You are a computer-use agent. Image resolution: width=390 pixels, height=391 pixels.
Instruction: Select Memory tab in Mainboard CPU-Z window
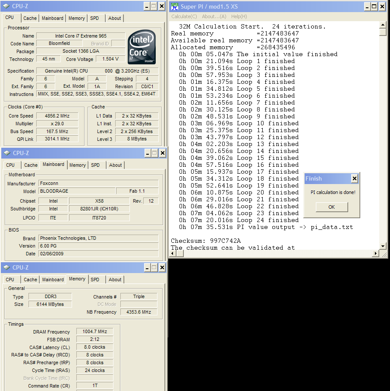pos(78,165)
